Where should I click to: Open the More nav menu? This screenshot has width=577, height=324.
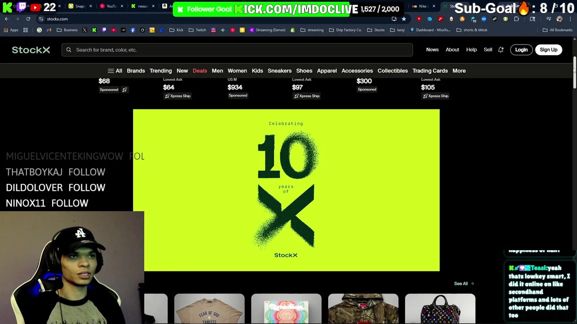(459, 71)
